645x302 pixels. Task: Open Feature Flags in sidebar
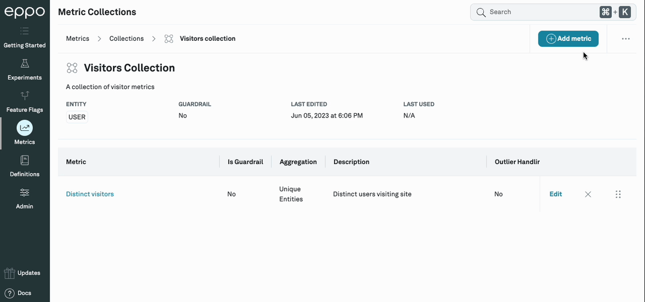(x=25, y=96)
